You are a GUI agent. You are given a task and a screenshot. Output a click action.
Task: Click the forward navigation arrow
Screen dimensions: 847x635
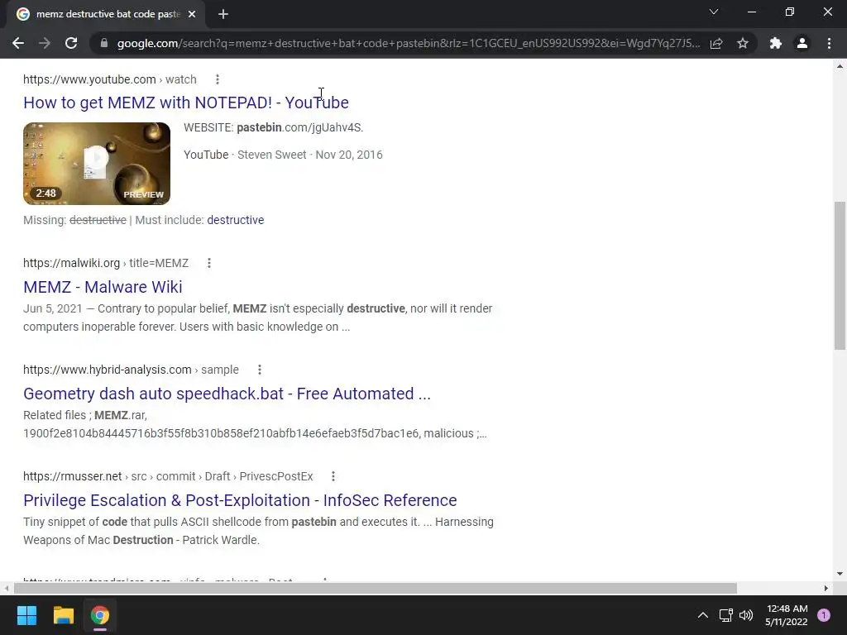pos(45,43)
